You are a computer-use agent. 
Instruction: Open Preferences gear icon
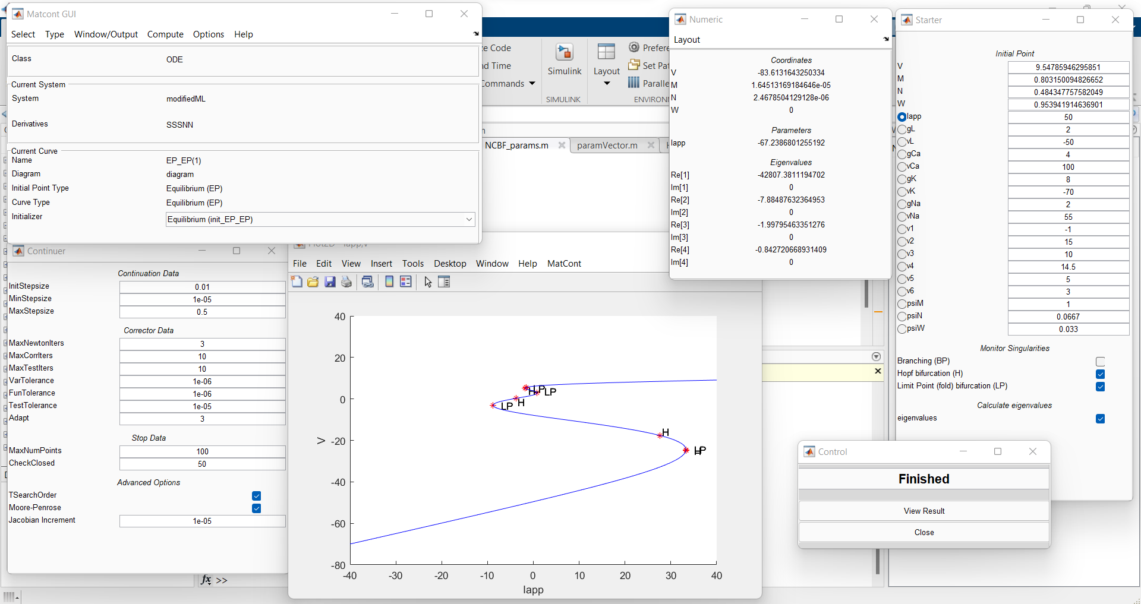[634, 48]
